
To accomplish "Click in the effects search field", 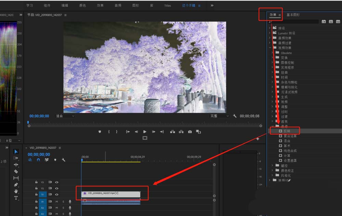I will click(295, 21).
